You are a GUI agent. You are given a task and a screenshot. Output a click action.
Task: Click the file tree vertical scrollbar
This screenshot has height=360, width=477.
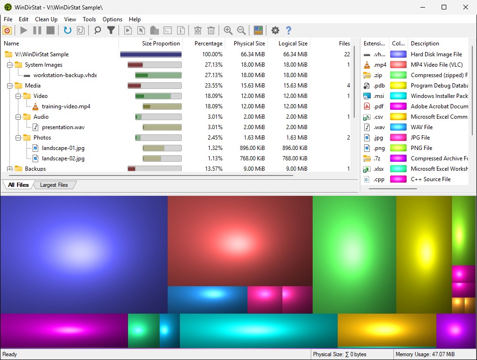point(354,82)
